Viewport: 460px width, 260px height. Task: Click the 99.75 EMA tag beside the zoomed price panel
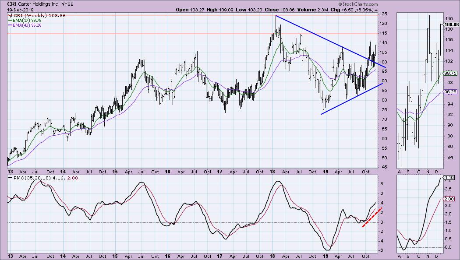pos(450,74)
